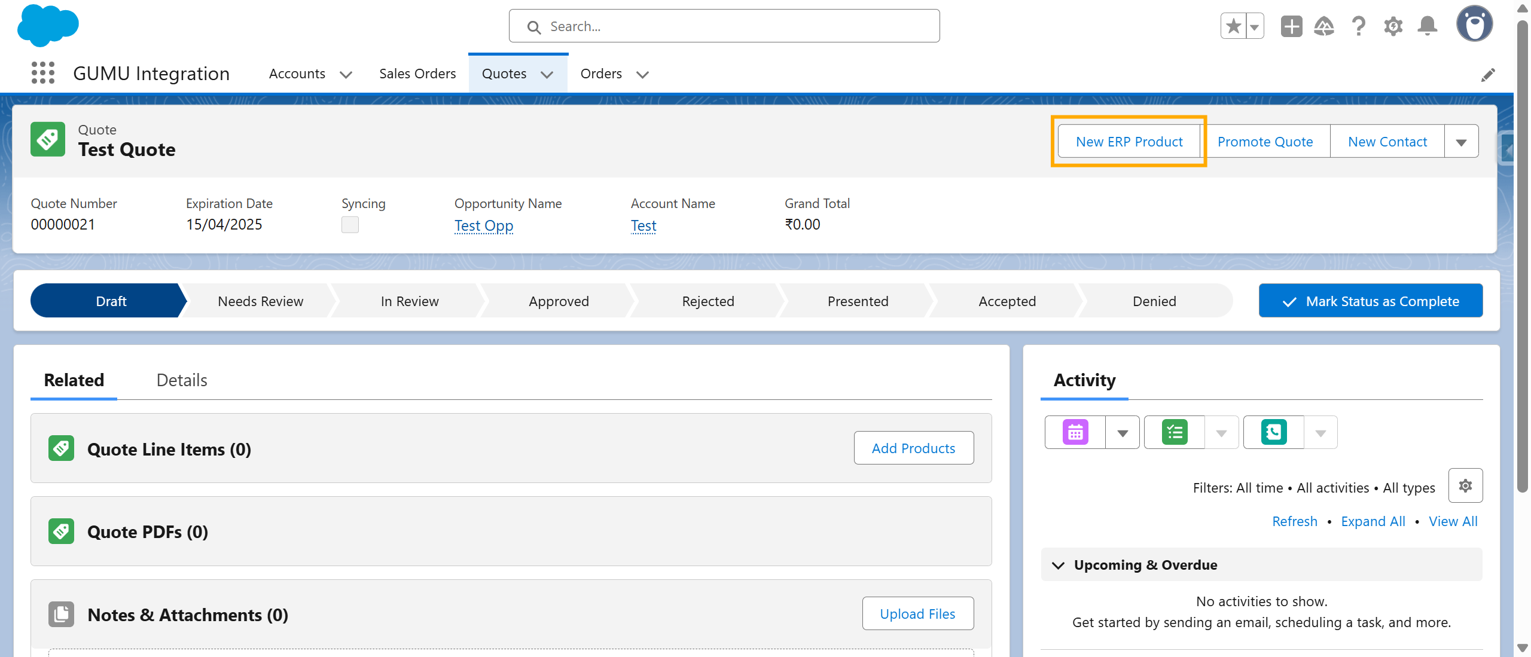Switch to the Details tab
The height and width of the screenshot is (657, 1531).
coord(182,380)
